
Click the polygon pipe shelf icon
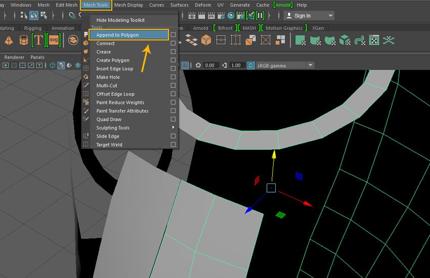(24, 40)
